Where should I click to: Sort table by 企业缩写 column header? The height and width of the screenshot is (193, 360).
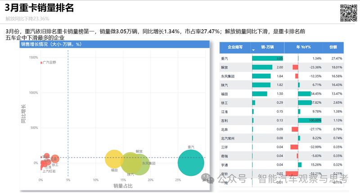tap(235, 47)
